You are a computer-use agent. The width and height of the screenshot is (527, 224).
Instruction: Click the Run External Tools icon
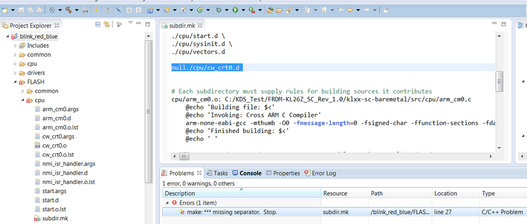[252, 11]
